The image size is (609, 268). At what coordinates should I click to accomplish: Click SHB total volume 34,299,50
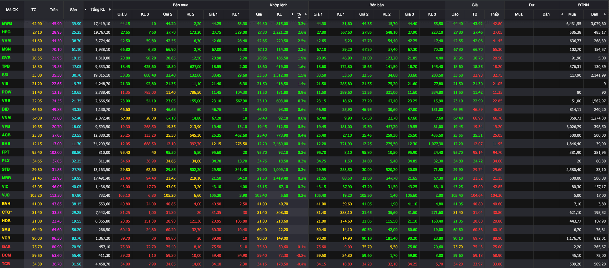[102, 144]
